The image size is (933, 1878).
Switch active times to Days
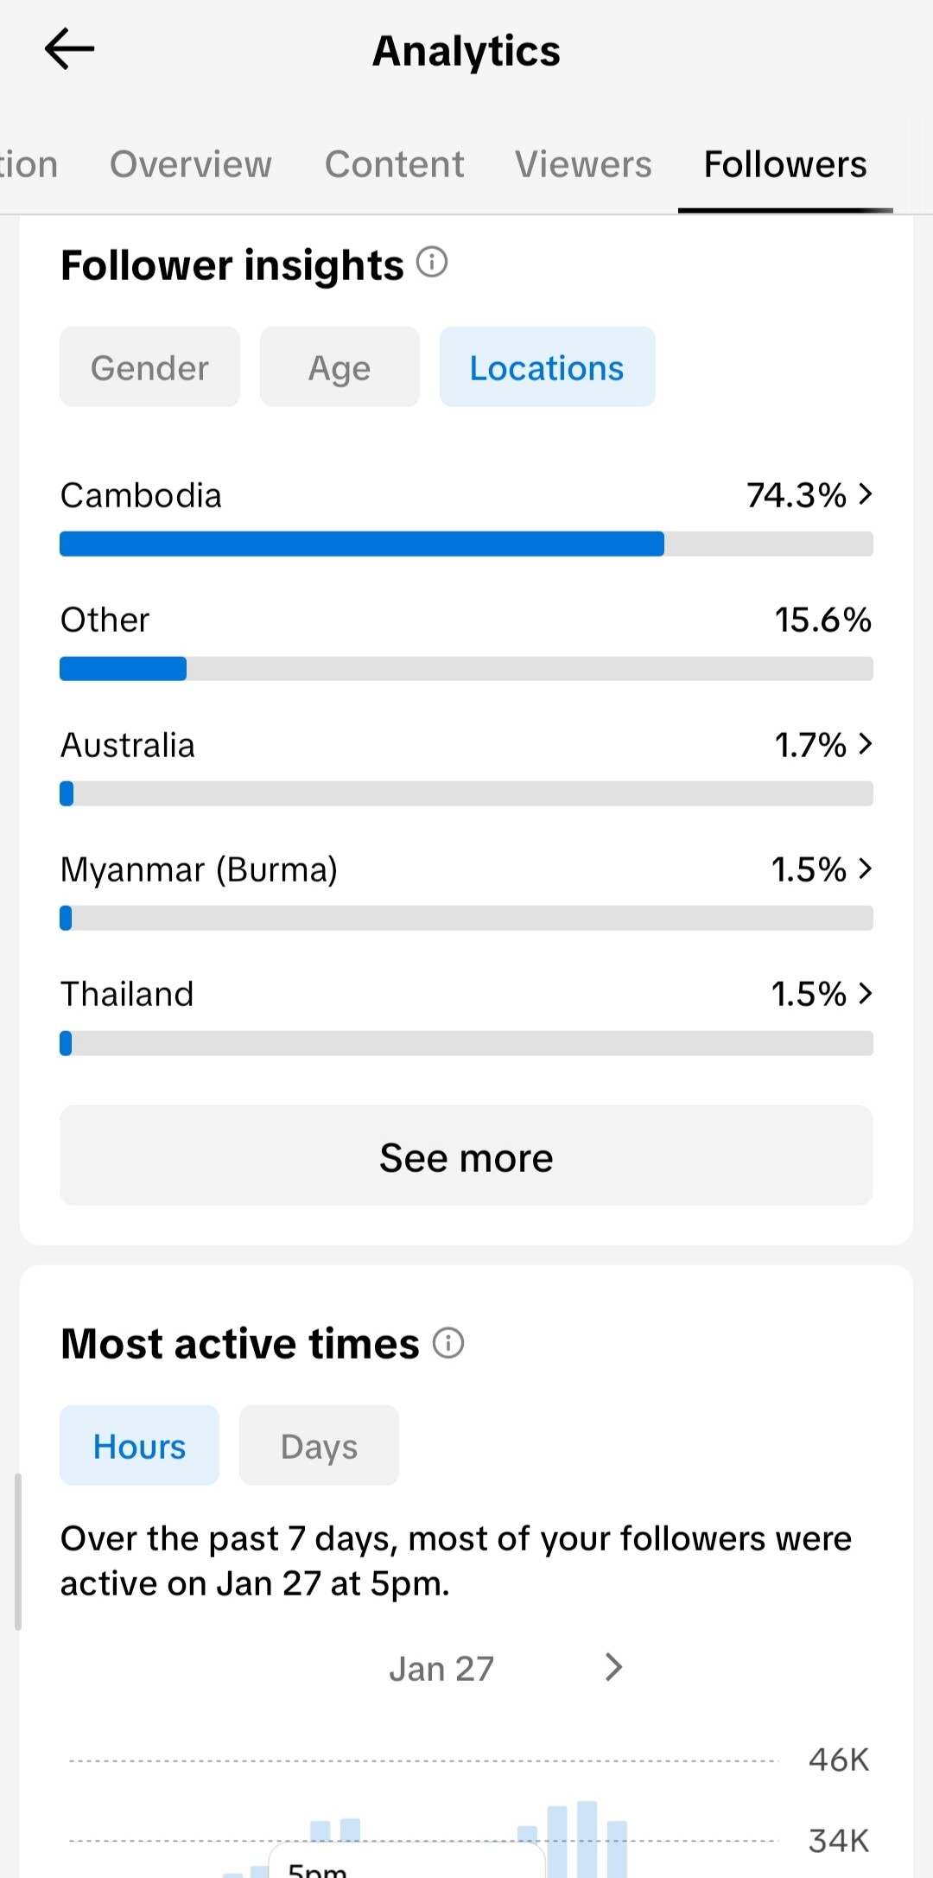click(319, 1446)
